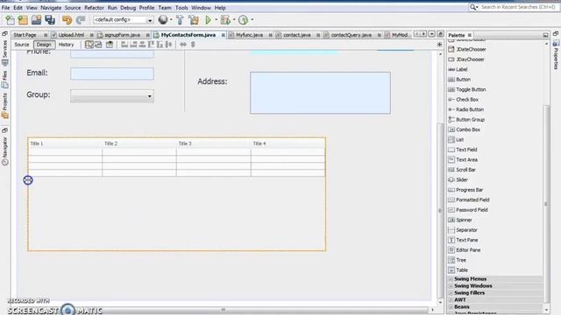Screen dimensions: 561x315
Task: Click the Change horizontal resizability icon
Action: (183, 45)
